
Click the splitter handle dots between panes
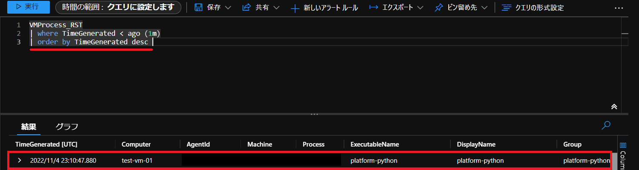314,114
